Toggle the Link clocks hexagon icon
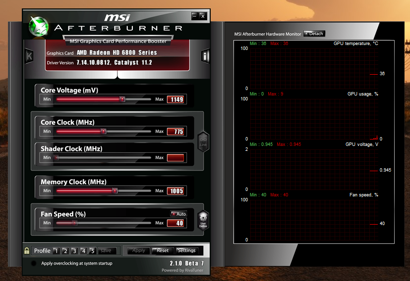 (203, 141)
